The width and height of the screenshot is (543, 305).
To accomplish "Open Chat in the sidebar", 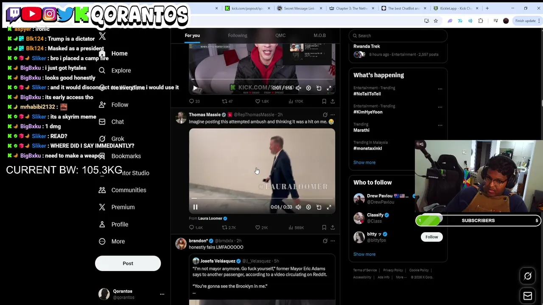I will (112, 122).
